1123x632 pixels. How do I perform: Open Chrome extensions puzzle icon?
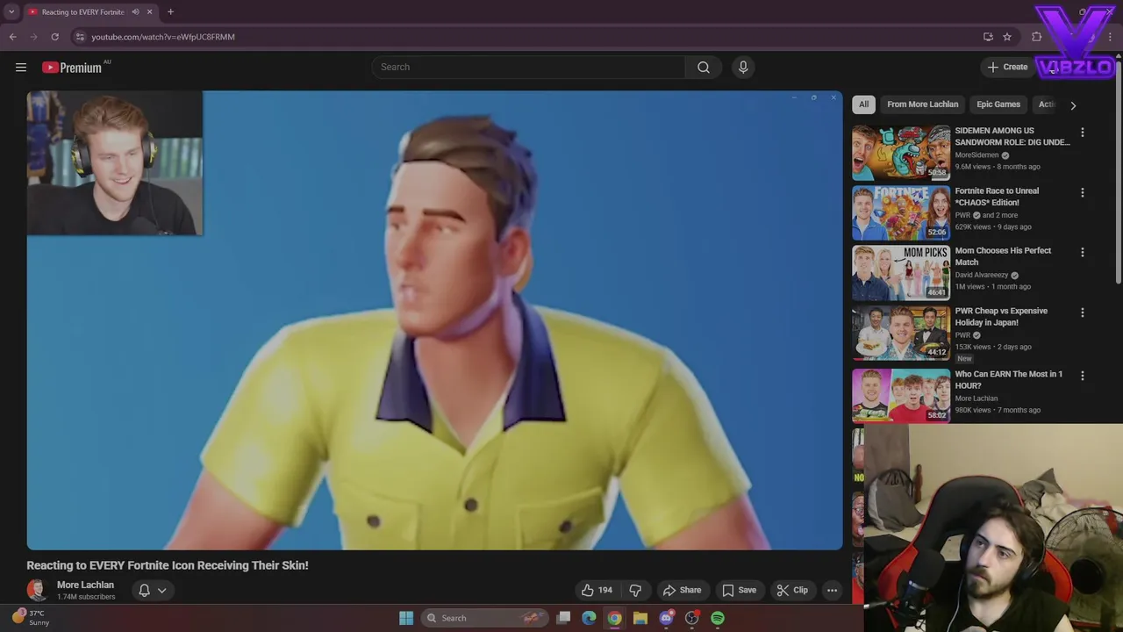coord(1036,37)
